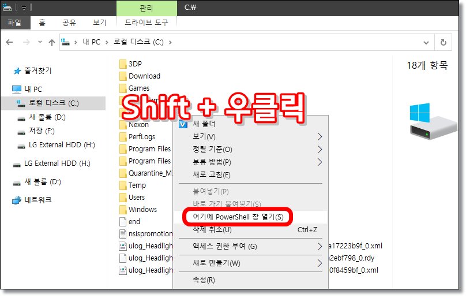Choose 속성(R) in context menu

250,280
